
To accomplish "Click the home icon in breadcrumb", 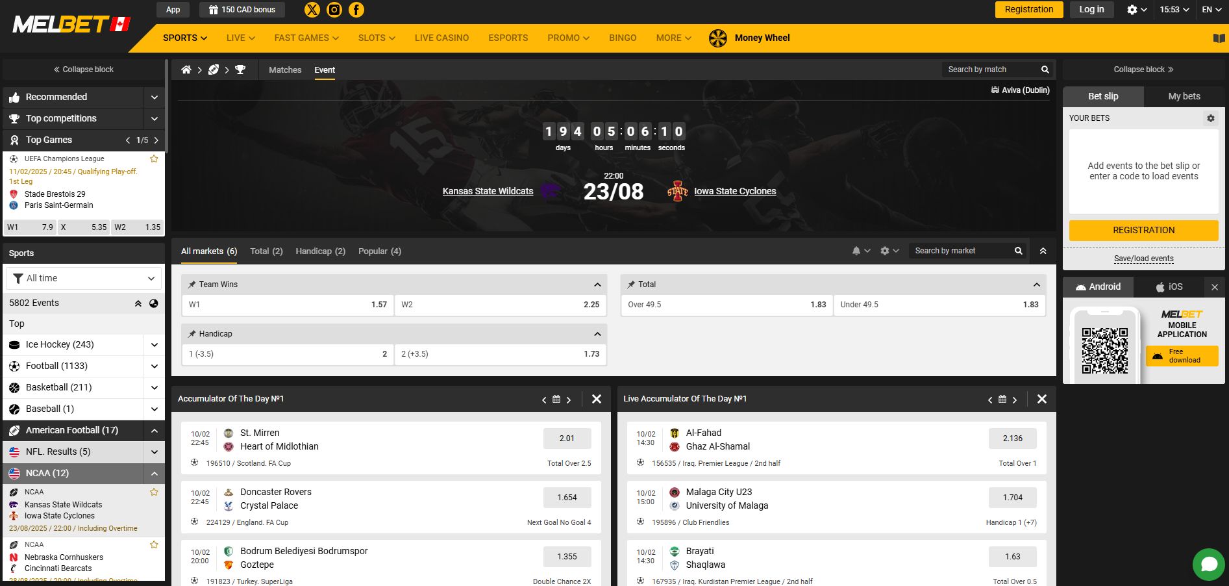I will [186, 70].
